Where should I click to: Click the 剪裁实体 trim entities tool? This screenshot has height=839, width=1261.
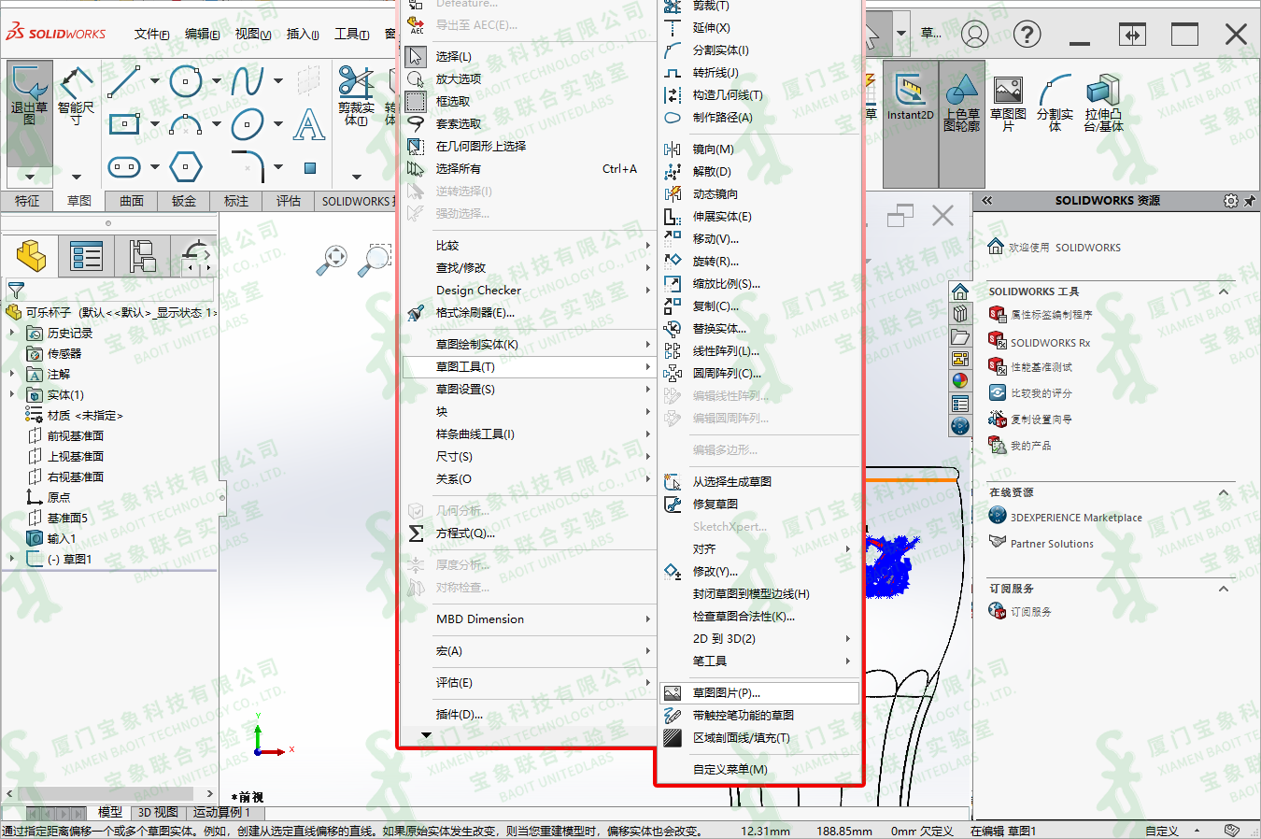[356, 95]
